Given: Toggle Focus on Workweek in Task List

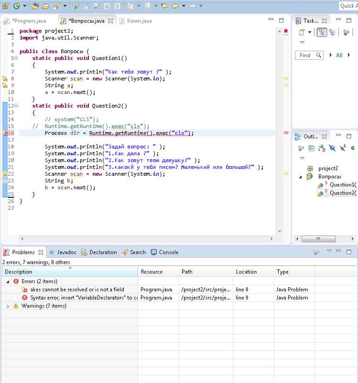Looking at the screenshot, I should coord(347,32).
